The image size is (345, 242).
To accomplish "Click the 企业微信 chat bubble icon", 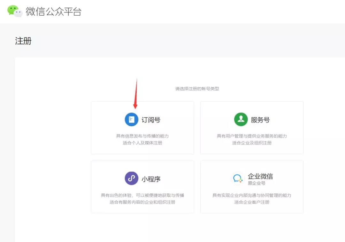I will click(238, 178).
